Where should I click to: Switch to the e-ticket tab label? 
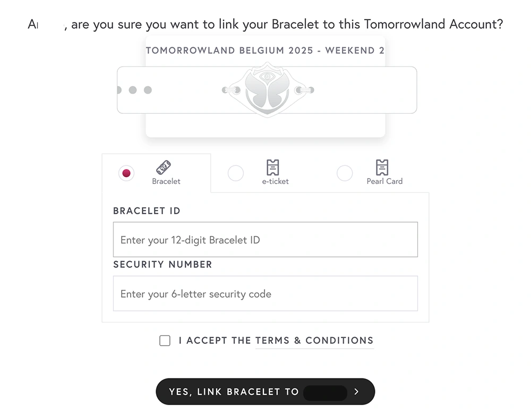pos(275,181)
